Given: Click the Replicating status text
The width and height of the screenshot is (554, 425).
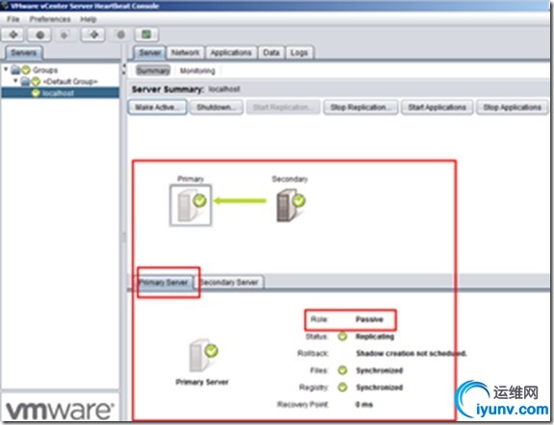Looking at the screenshot, I should (x=375, y=337).
